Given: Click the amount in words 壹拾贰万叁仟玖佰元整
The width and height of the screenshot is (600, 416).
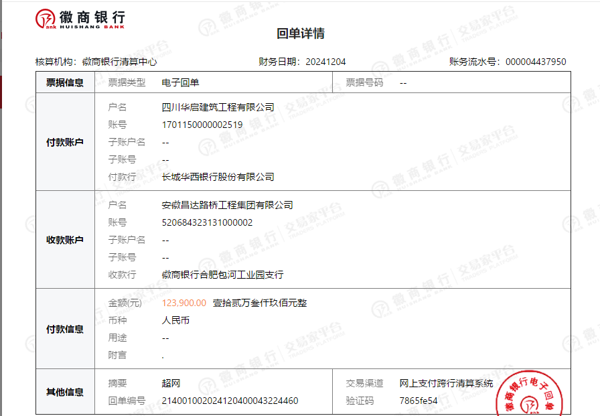Looking at the screenshot, I should [x=260, y=303].
